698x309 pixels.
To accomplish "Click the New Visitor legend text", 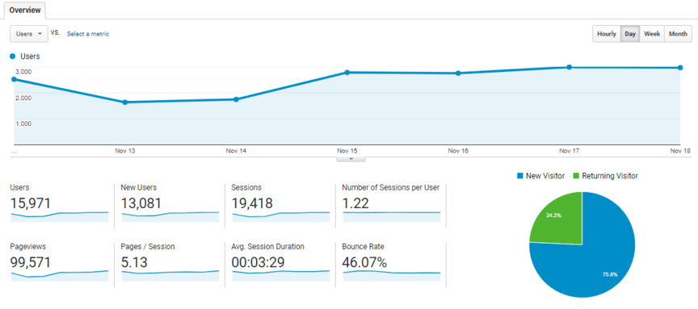I will click(x=545, y=176).
